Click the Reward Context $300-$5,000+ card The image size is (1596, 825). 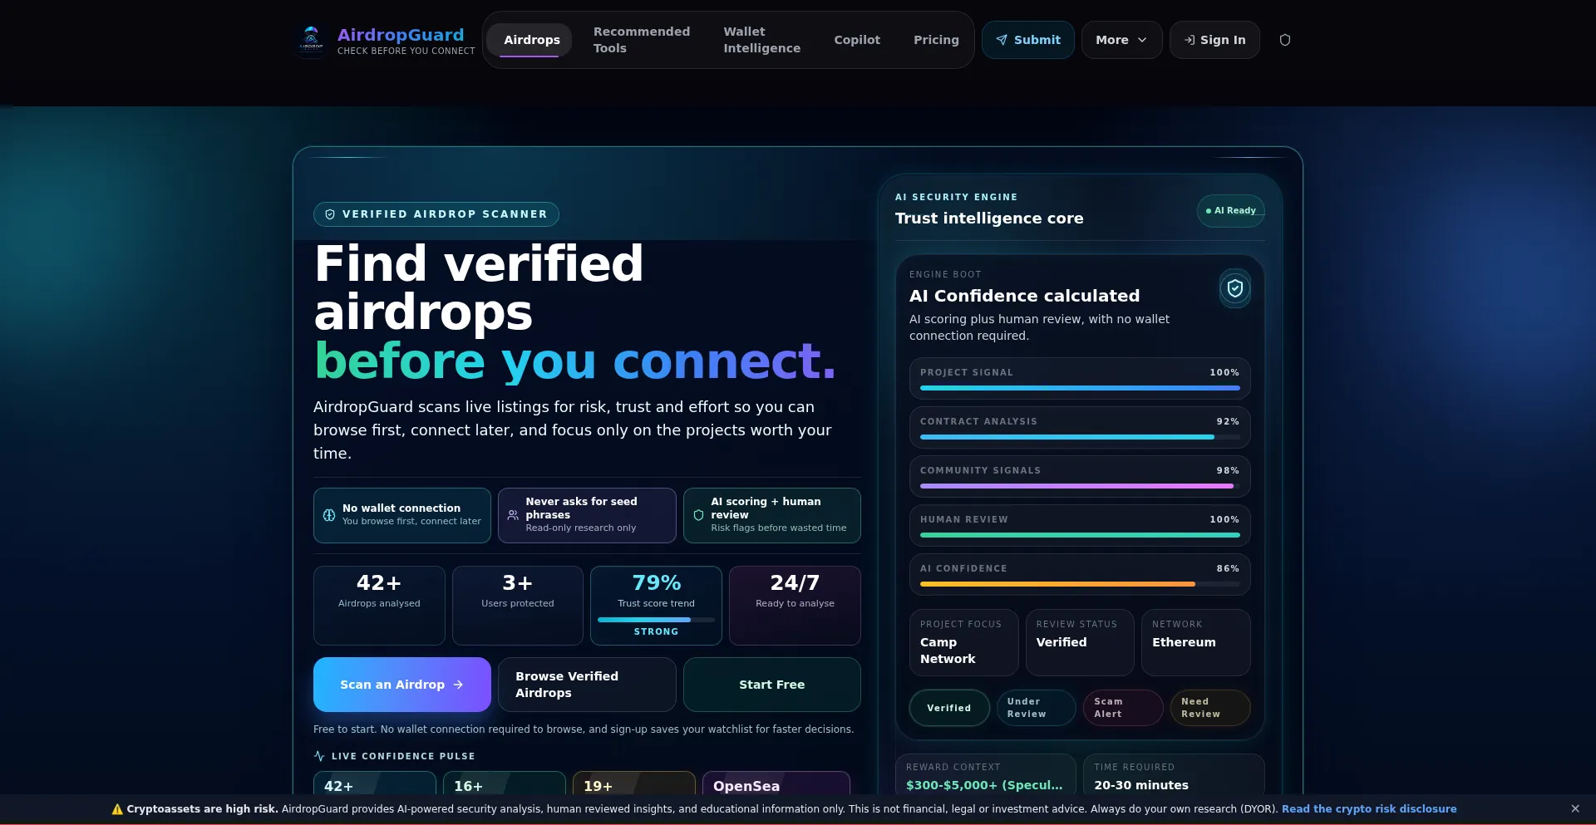(986, 774)
